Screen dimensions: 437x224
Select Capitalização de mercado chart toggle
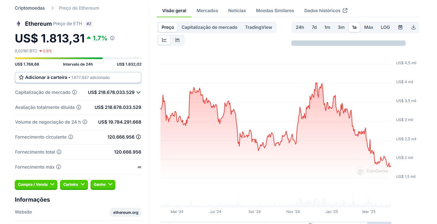click(210, 27)
